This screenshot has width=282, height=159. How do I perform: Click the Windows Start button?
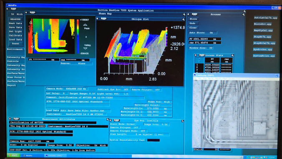13,155
